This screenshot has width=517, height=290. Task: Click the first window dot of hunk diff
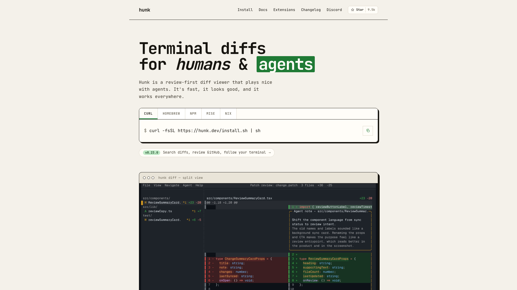144,178
